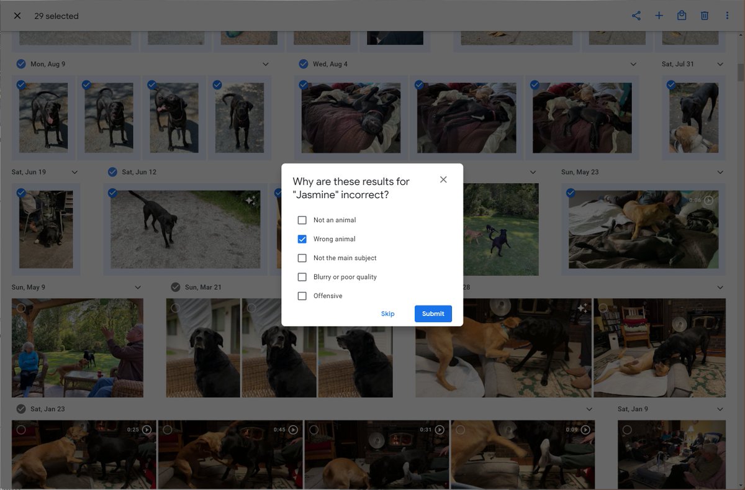Toggle the Wed, Aug 4 date group check
745x490 pixels.
(x=304, y=64)
